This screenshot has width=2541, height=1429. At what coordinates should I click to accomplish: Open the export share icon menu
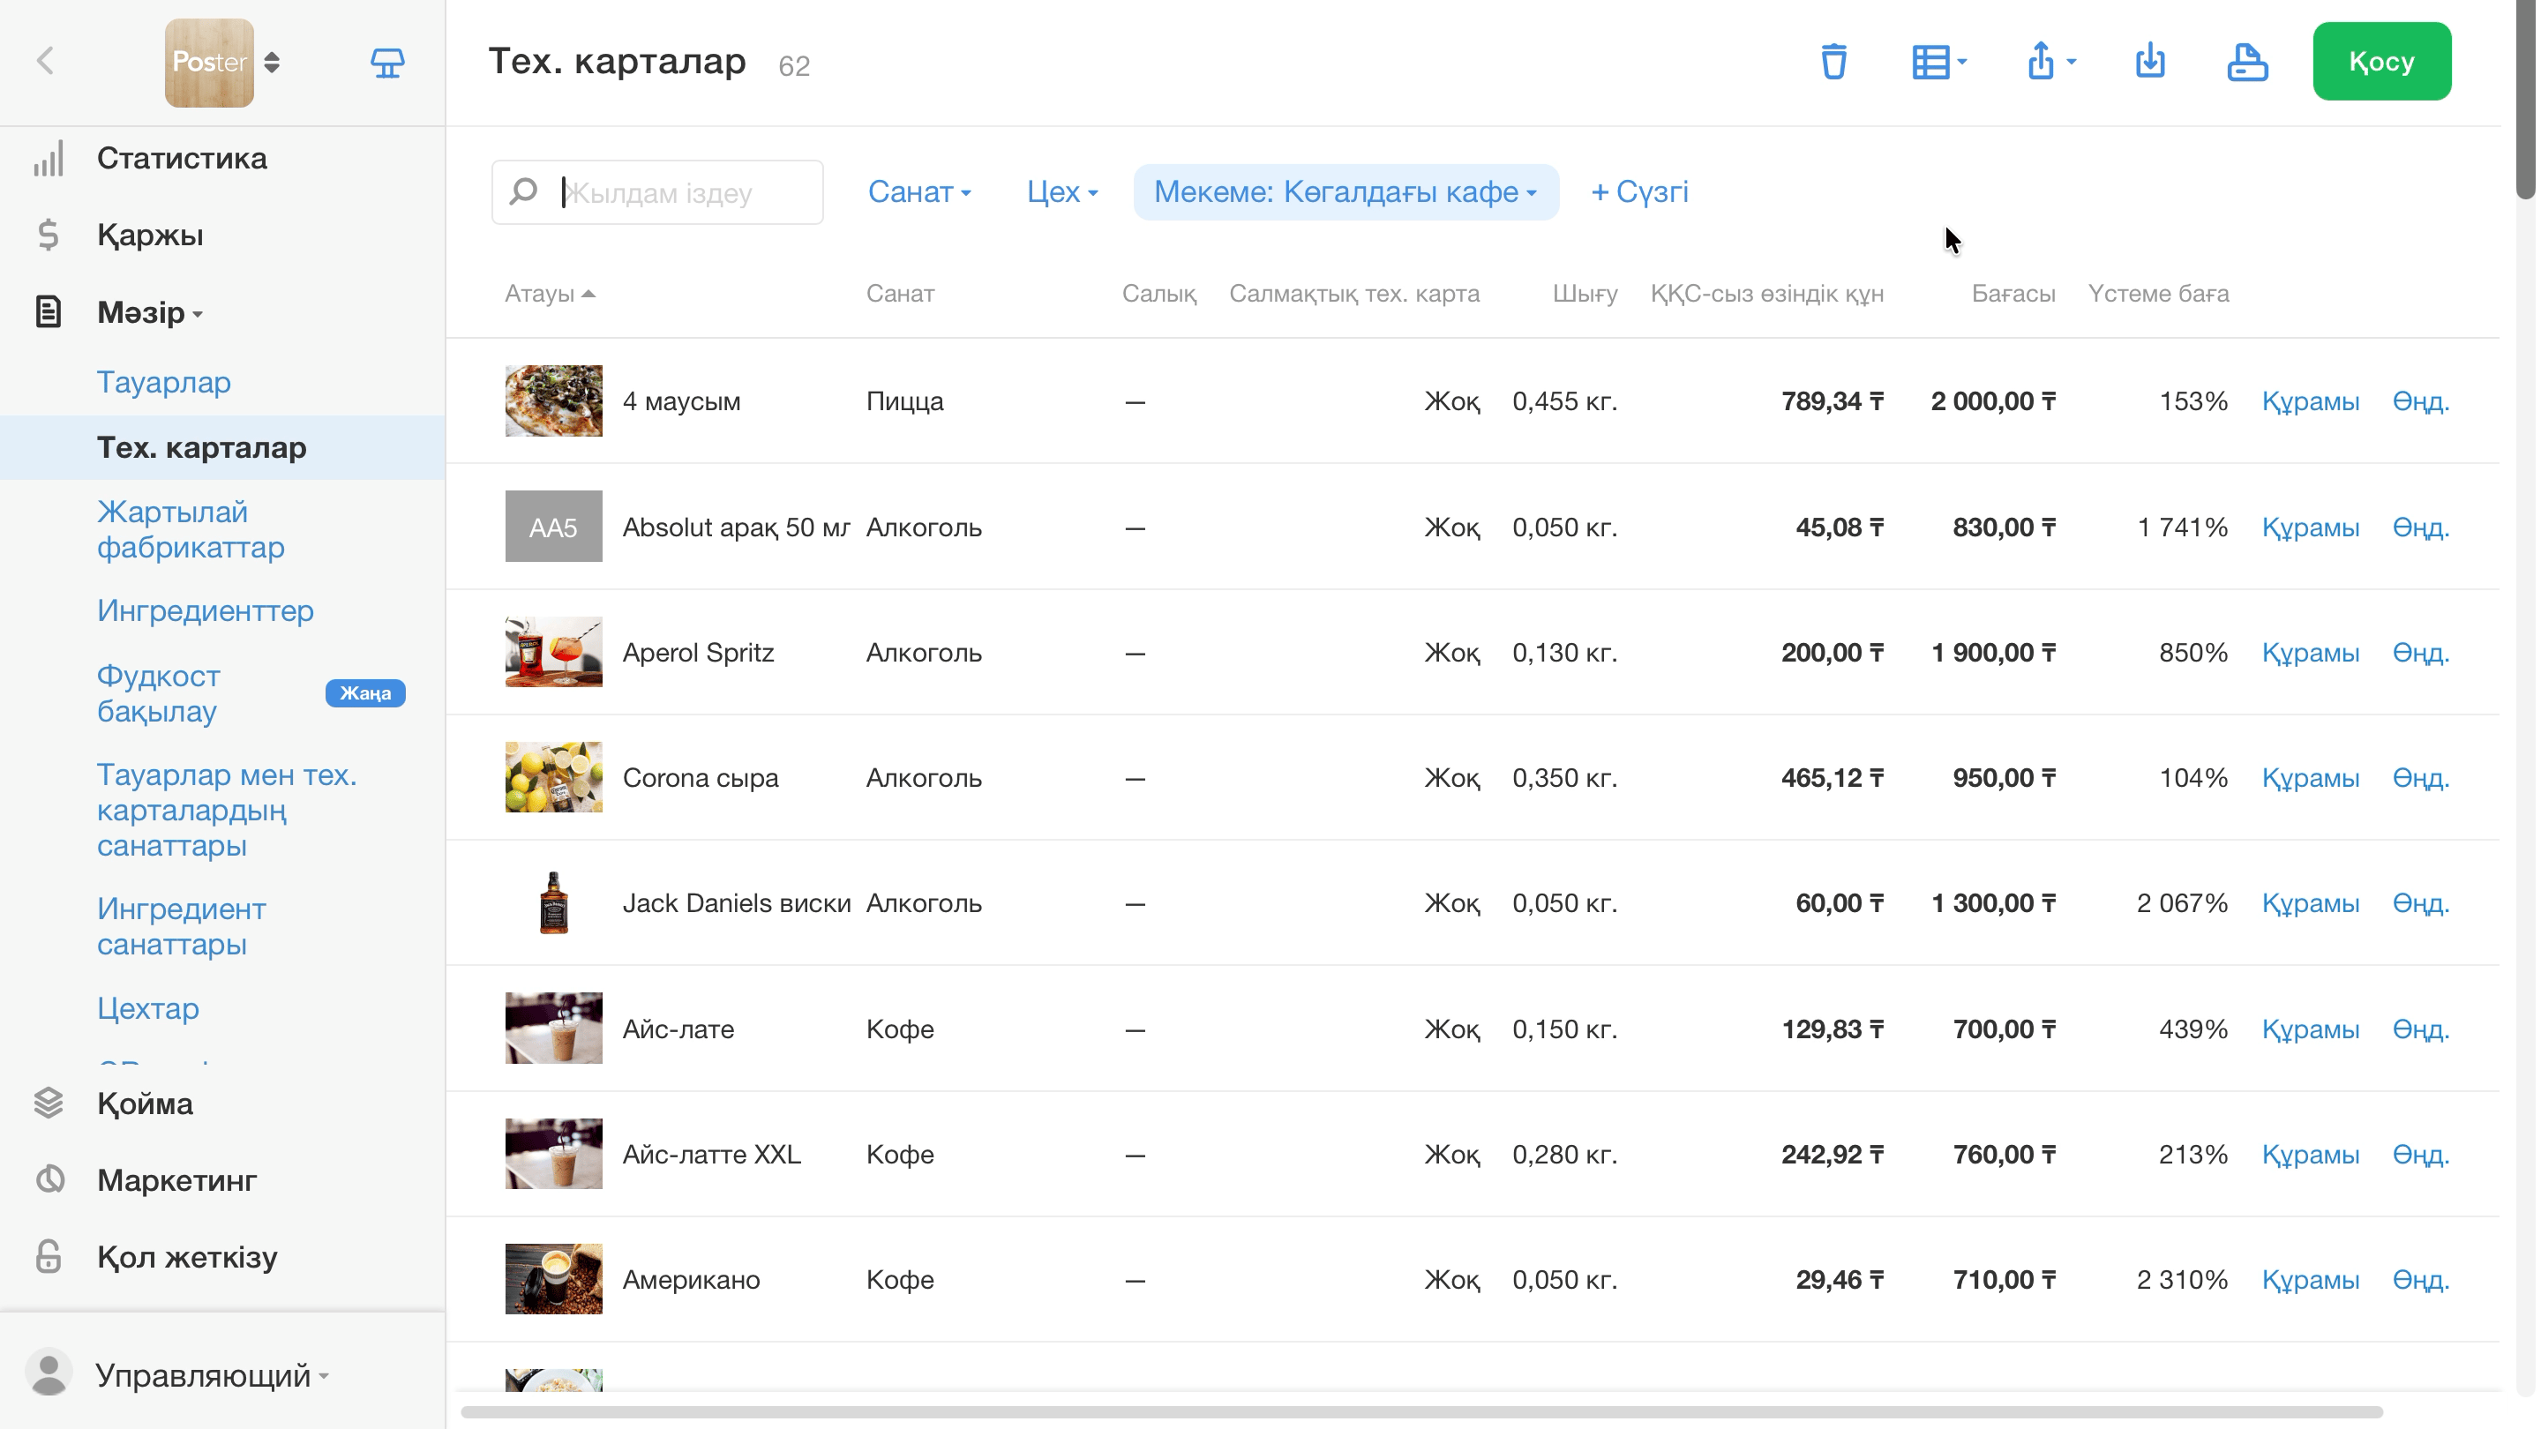(x=2050, y=62)
